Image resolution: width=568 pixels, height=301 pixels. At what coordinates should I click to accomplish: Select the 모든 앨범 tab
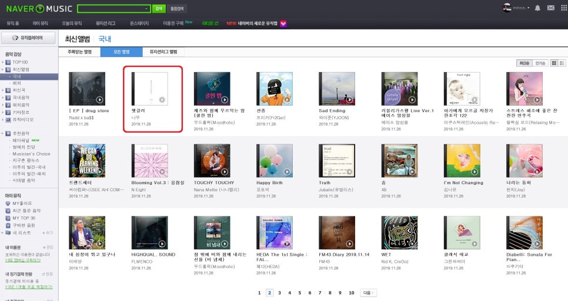click(121, 52)
